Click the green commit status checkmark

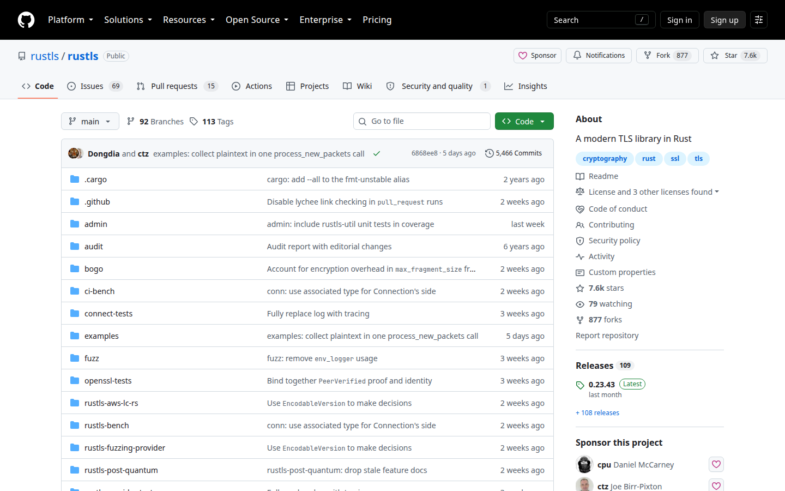(377, 154)
